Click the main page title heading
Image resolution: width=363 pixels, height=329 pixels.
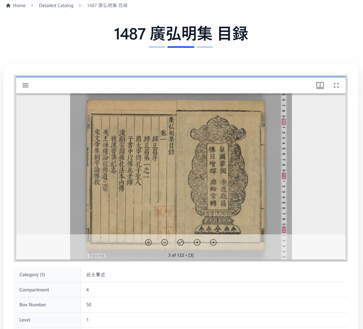[181, 34]
